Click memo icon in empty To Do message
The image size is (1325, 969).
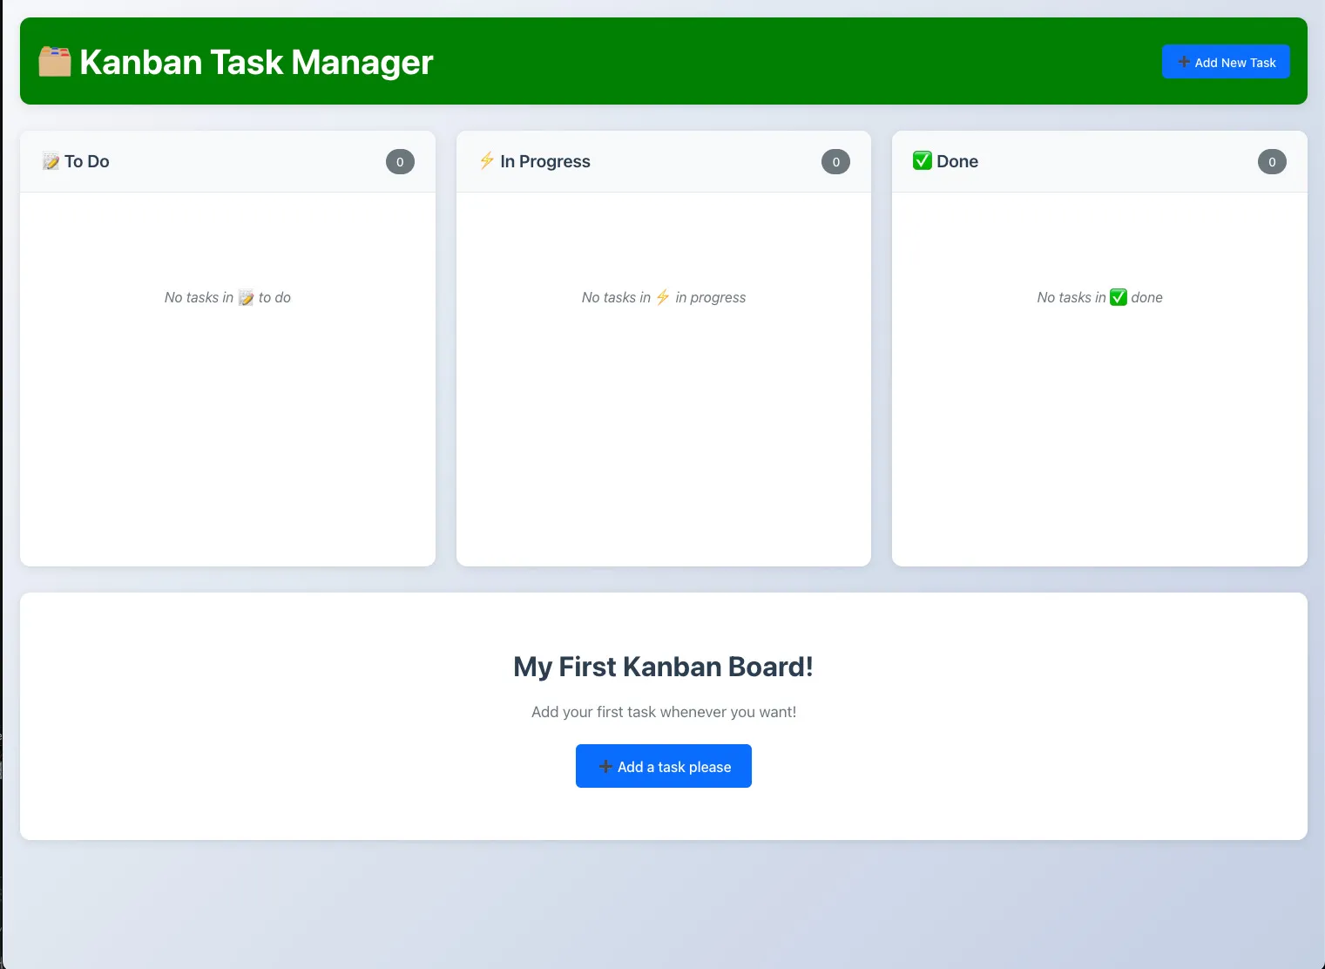(247, 298)
